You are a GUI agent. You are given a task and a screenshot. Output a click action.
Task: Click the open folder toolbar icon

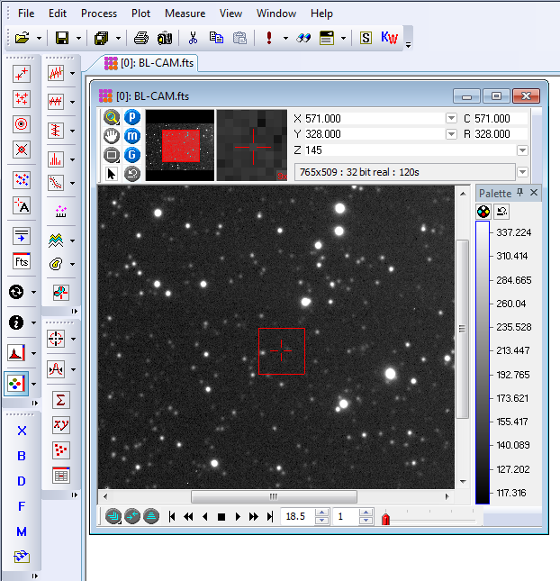23,38
